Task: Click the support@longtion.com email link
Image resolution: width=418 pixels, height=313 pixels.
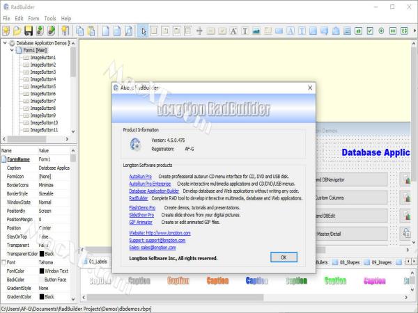Action: point(157,240)
